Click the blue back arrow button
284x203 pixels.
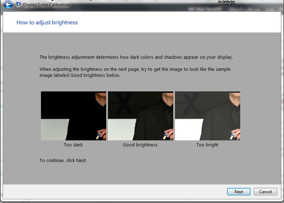8,5
